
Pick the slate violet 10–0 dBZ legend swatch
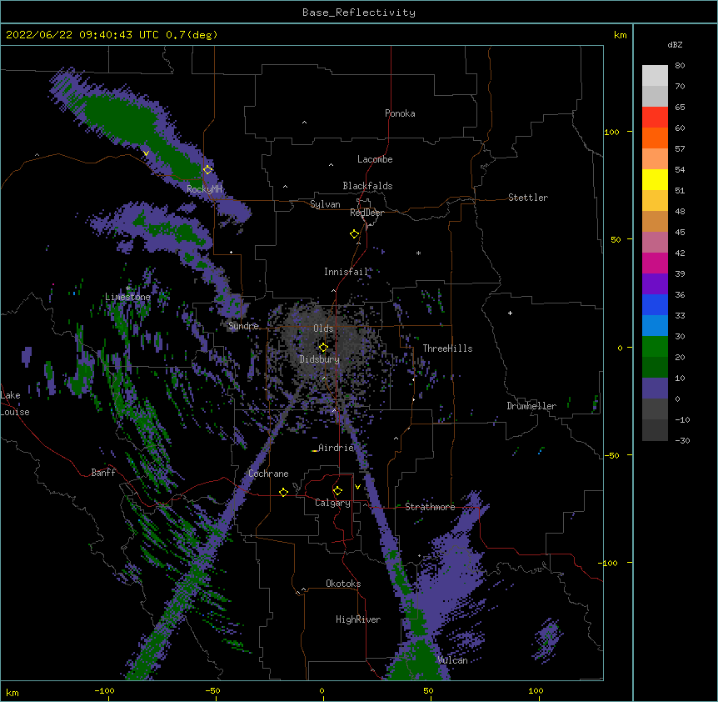(655, 389)
